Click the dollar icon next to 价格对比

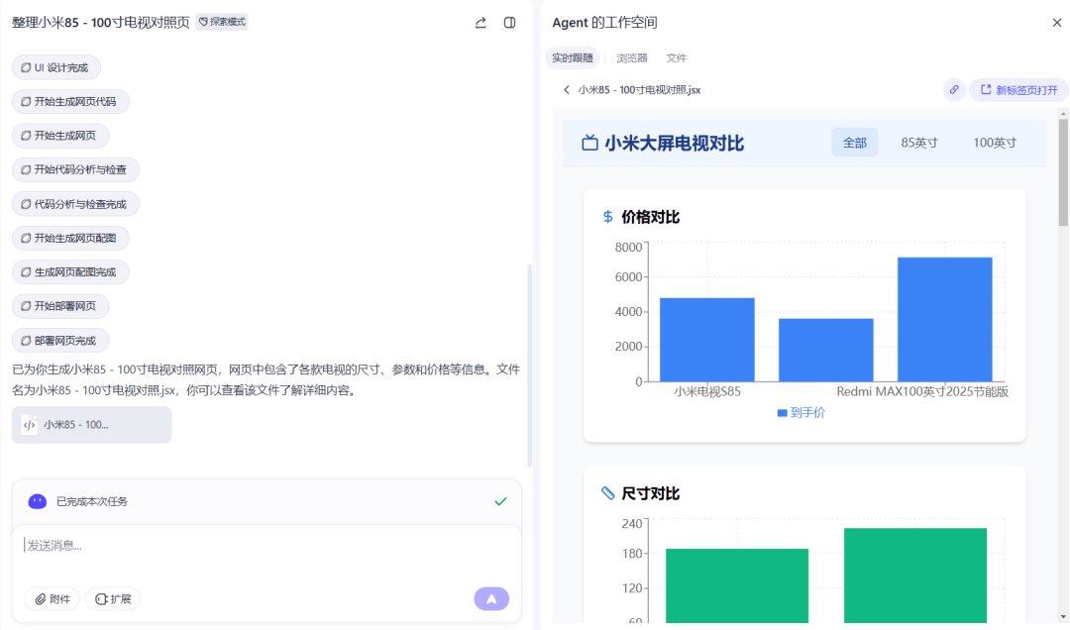tap(607, 217)
